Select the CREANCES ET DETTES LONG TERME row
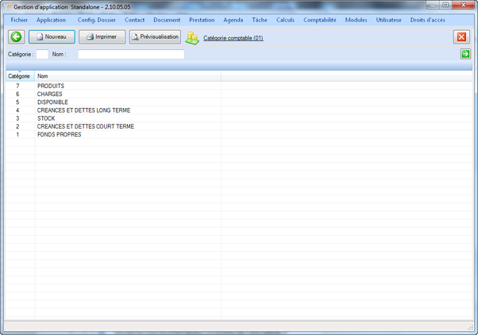The height and width of the screenshot is (335, 478). point(83,110)
